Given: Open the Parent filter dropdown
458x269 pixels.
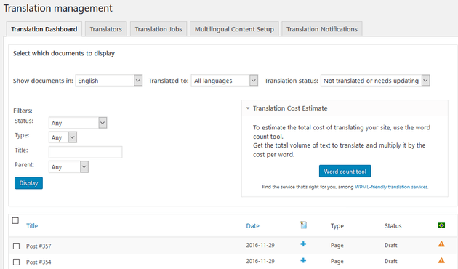Looking at the screenshot, I should tap(68, 166).
